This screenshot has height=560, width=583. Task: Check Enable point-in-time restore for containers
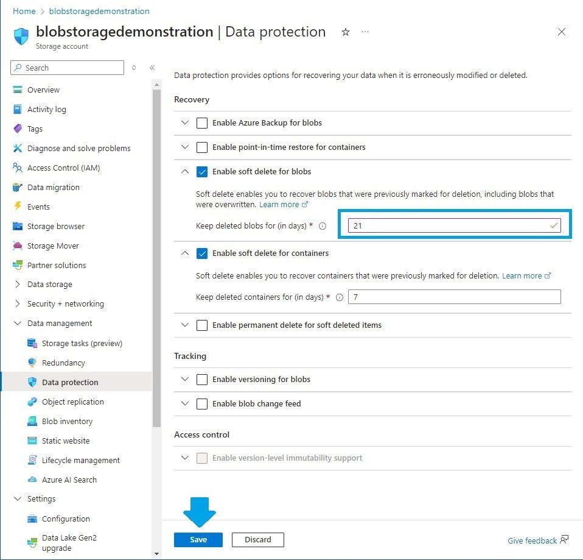[202, 147]
